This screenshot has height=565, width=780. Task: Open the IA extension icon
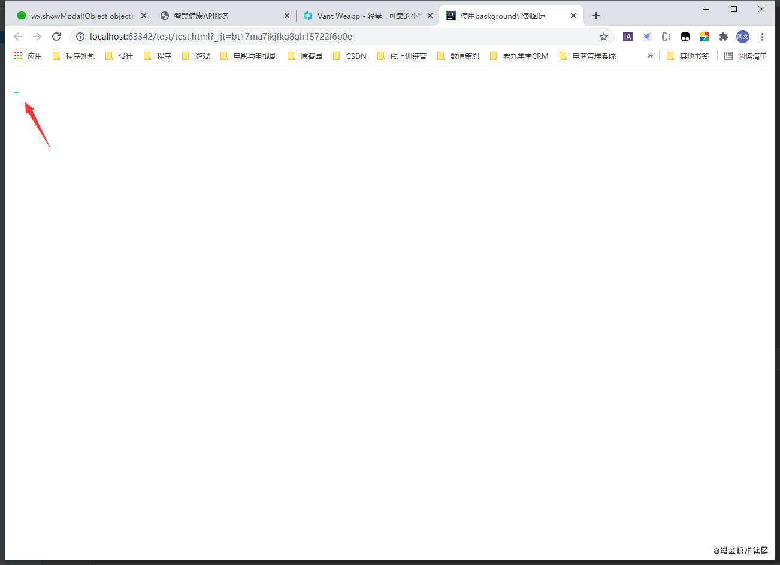pyautogui.click(x=627, y=37)
